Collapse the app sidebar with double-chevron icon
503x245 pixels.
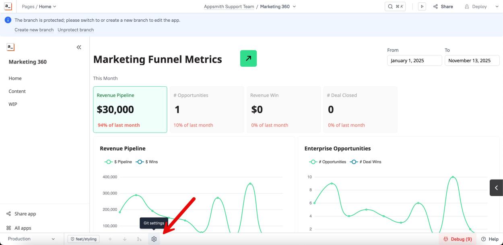pos(79,47)
